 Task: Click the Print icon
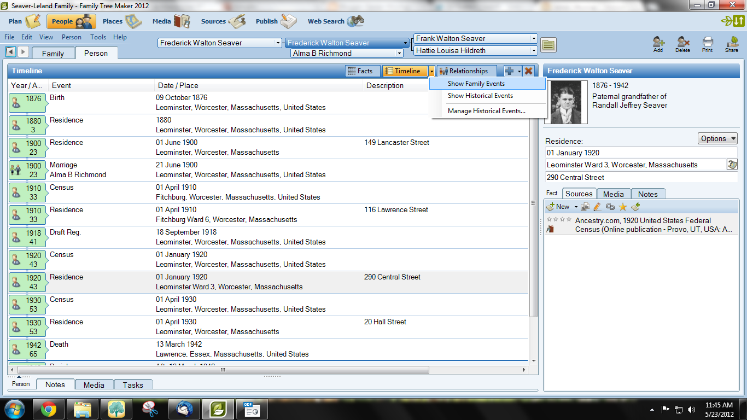click(708, 44)
